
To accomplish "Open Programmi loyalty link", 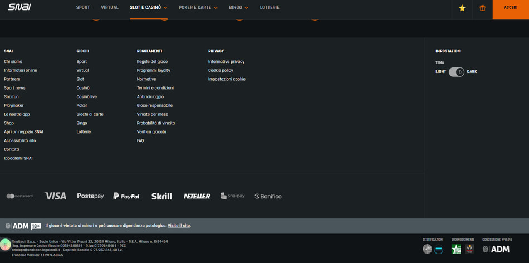I will (x=154, y=70).
